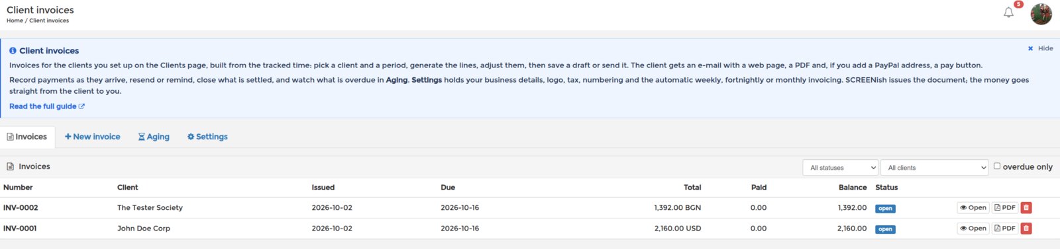Delete invoice INV-0001 via trash icon

(x=1026, y=229)
